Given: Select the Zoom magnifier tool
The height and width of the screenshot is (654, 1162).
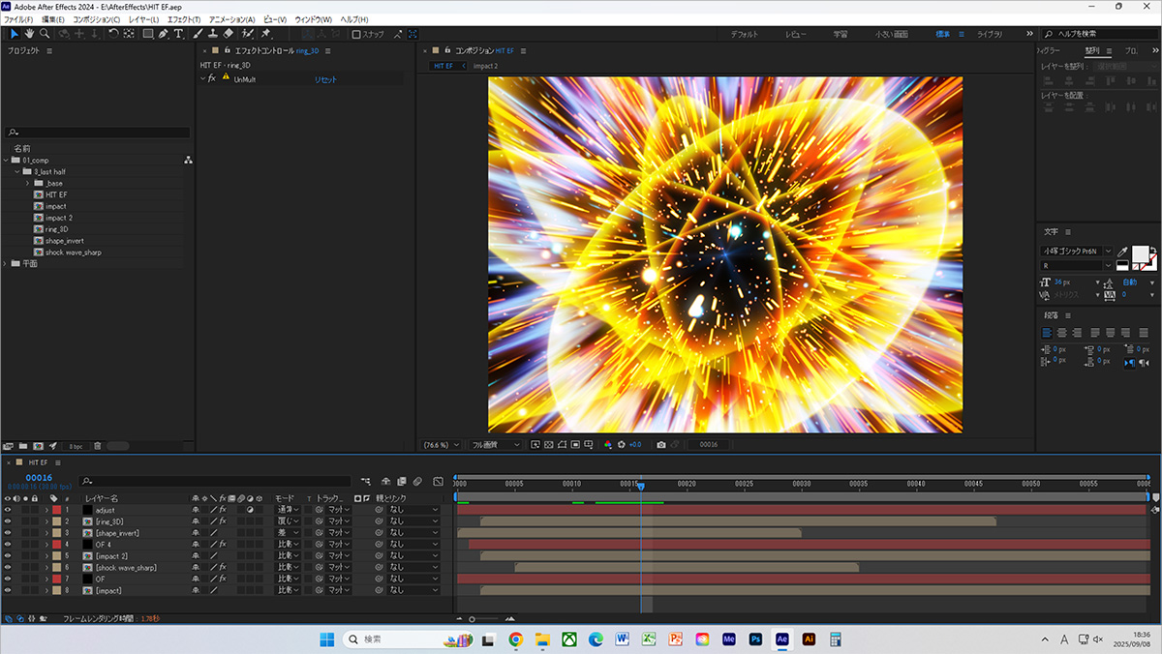Looking at the screenshot, I should click(45, 34).
